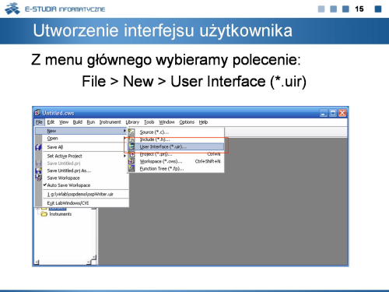
Task: Click the Include (*.h) file icon
Action: click(131, 139)
